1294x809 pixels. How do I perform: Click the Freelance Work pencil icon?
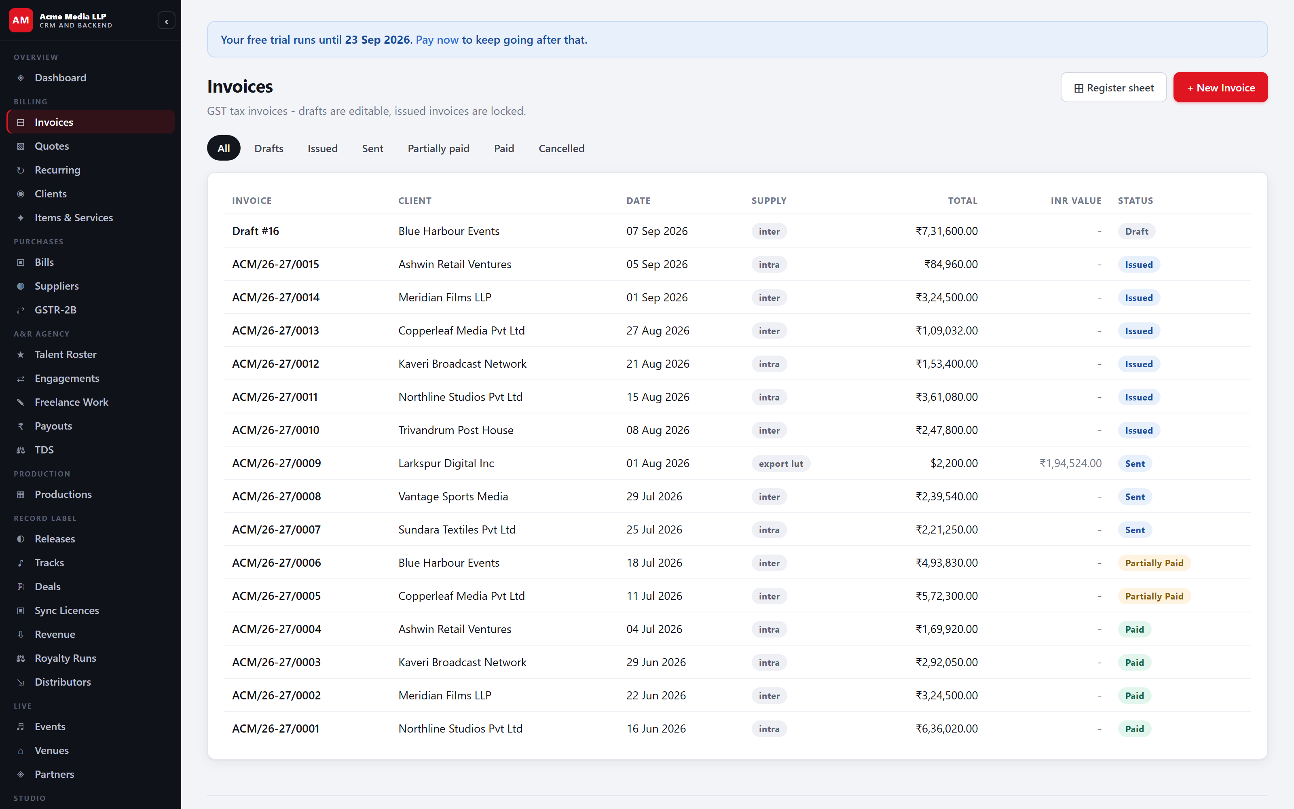(x=20, y=402)
